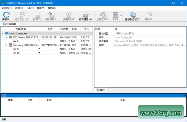
Task: Click the 驱动类型 property row
Action: (140, 33)
